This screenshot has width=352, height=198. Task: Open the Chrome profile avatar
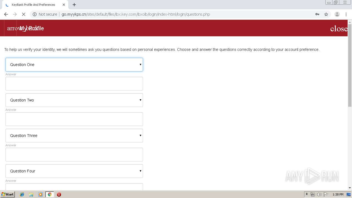(337, 14)
